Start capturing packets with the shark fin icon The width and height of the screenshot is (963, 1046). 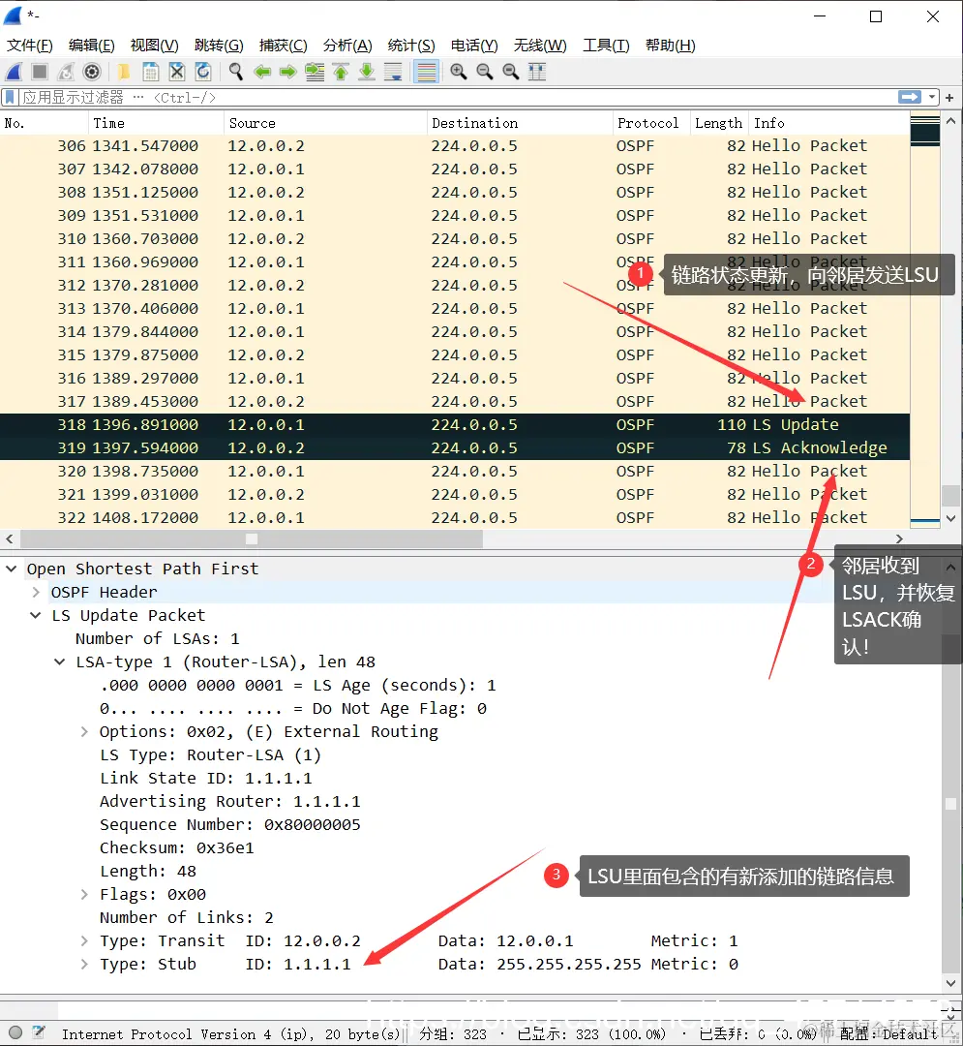pyautogui.click(x=14, y=72)
